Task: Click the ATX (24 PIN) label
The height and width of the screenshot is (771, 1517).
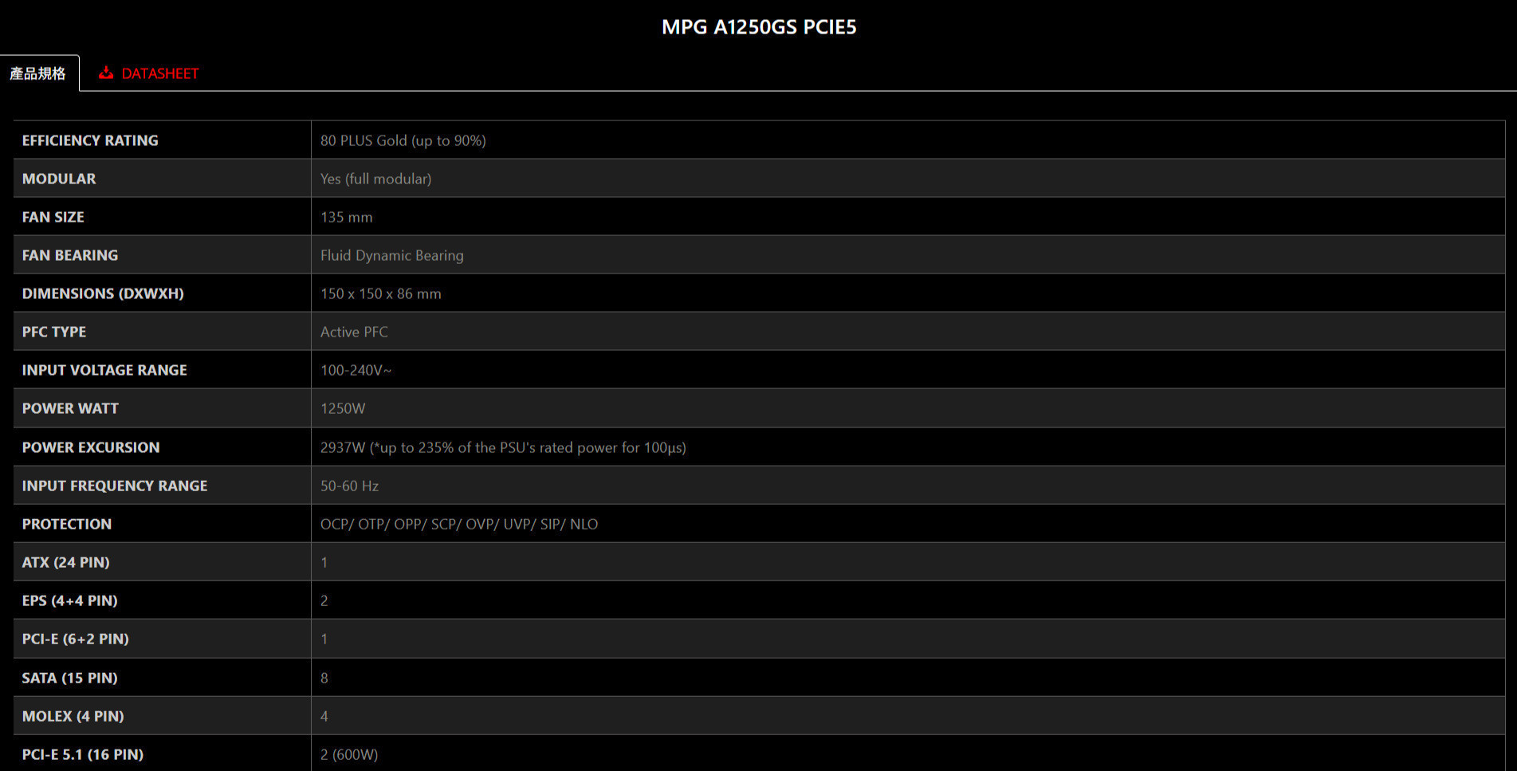Action: (x=66, y=562)
